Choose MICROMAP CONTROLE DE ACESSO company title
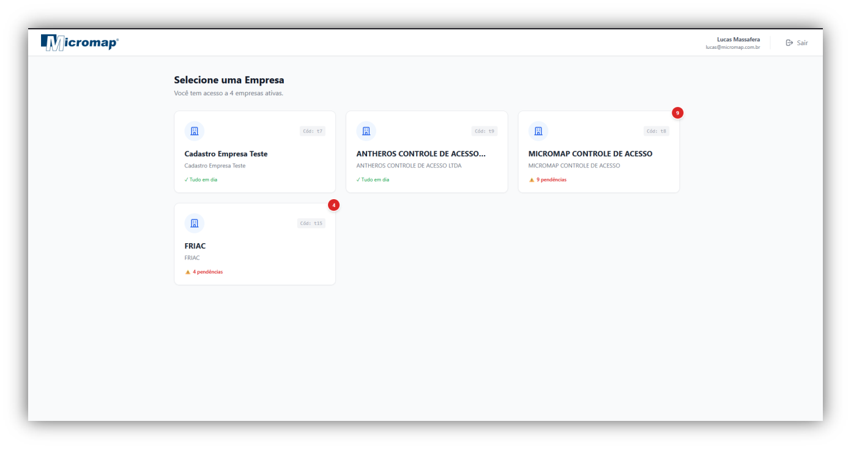 pyautogui.click(x=590, y=154)
